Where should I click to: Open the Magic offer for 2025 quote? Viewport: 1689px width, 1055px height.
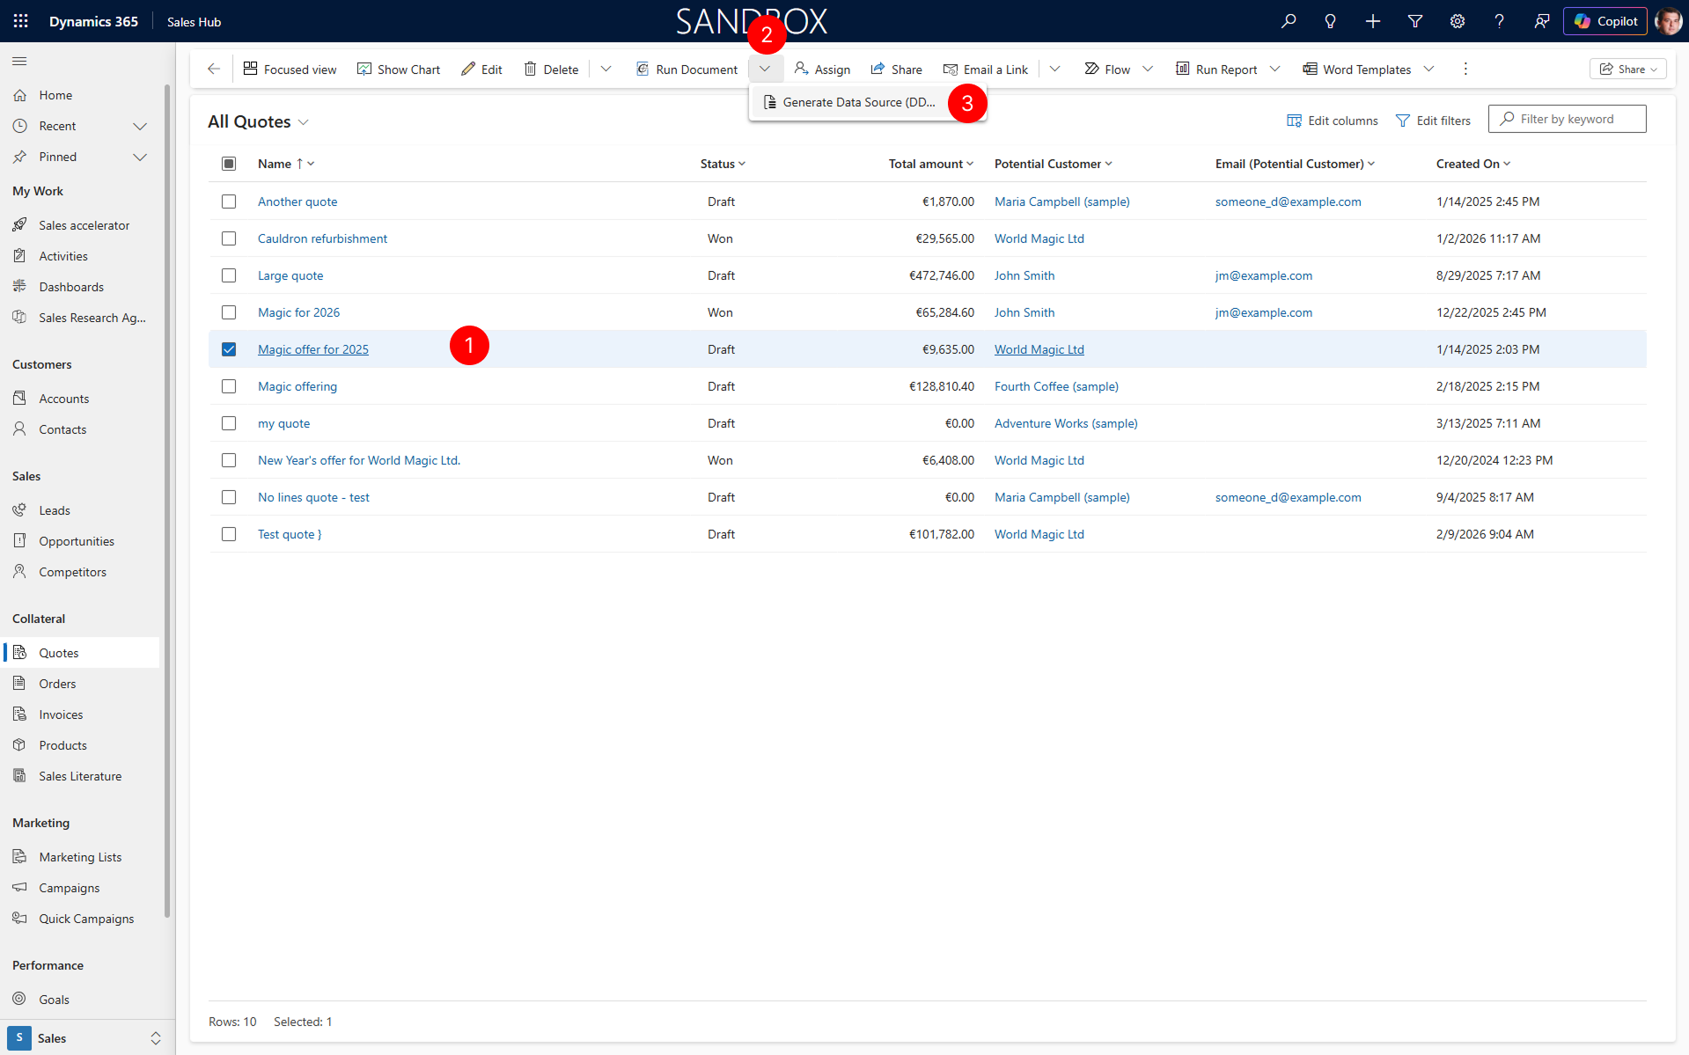pos(313,349)
